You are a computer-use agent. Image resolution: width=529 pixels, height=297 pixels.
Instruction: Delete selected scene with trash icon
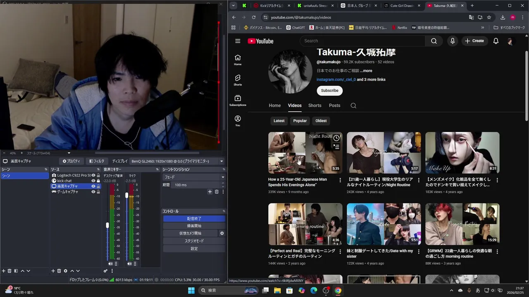point(10,271)
